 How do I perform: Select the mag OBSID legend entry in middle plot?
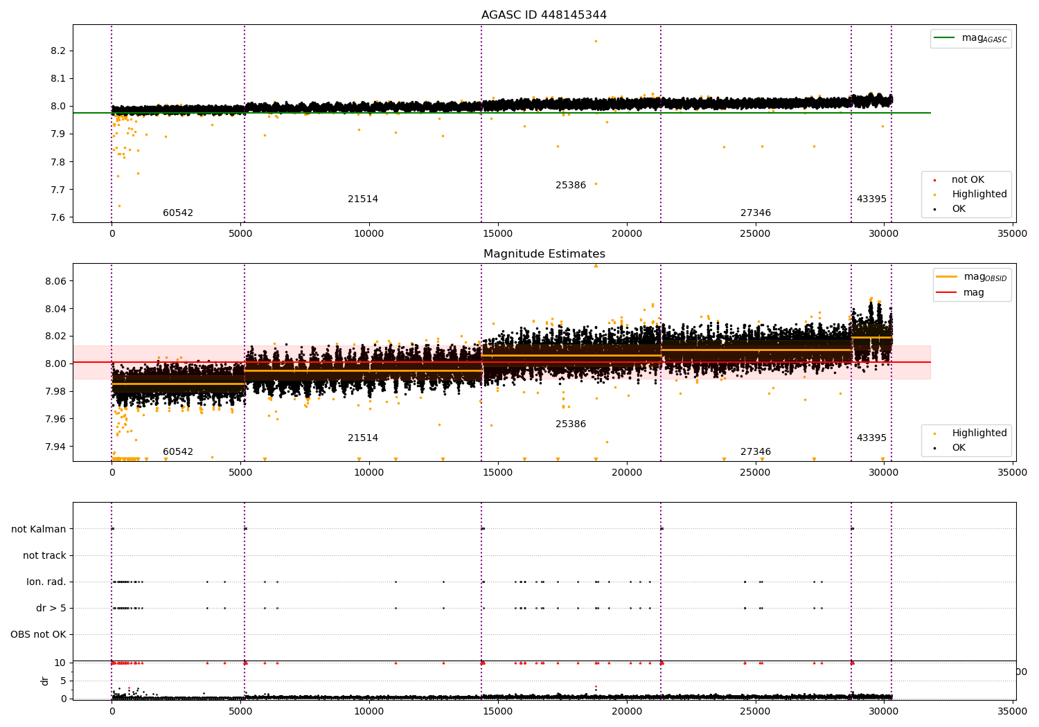970,277
